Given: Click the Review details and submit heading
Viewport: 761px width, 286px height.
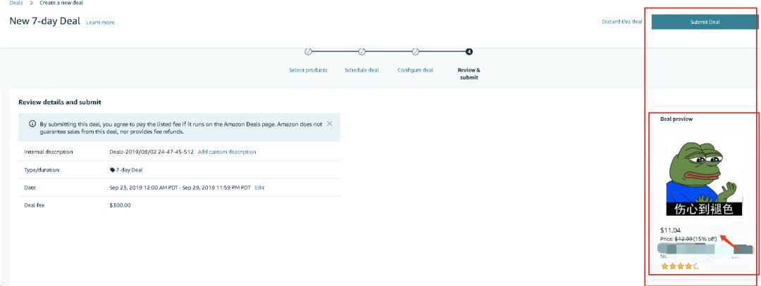Looking at the screenshot, I should click(x=60, y=103).
